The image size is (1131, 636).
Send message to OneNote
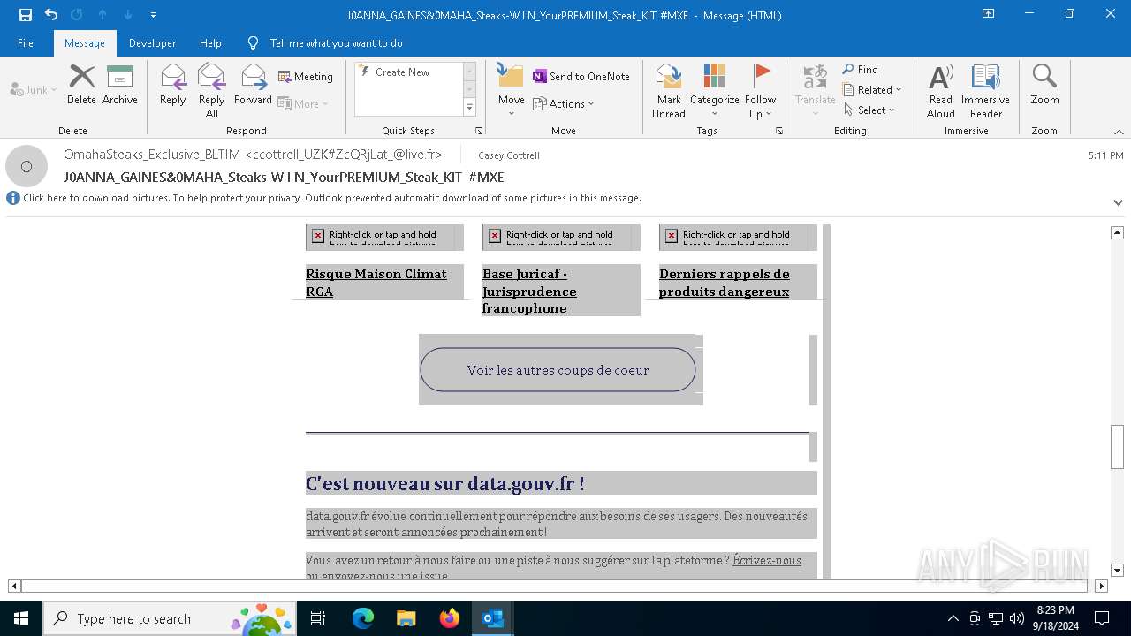(x=581, y=77)
